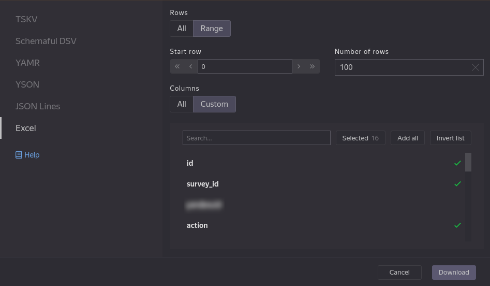Choose All columns option
This screenshot has width=490, height=286.
[x=182, y=104]
